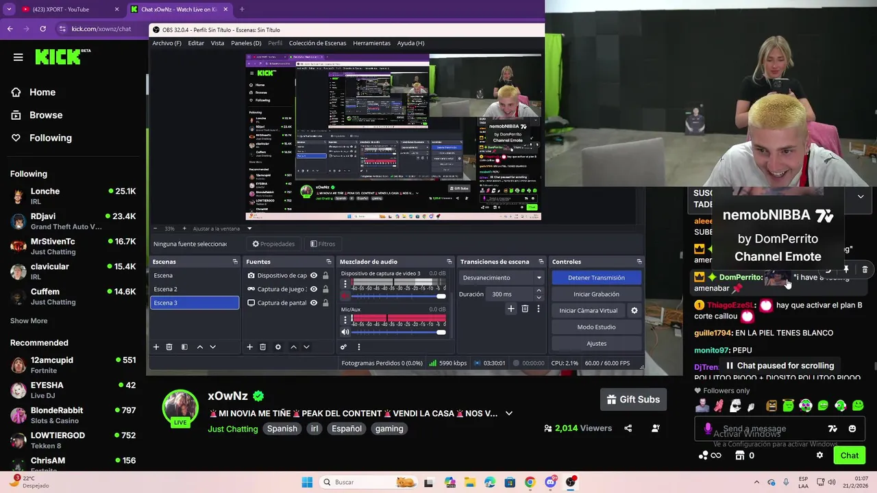877x493 pixels.
Task: Share the xOwNz stream
Action: click(x=628, y=428)
